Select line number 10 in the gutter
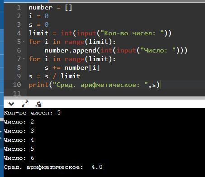The height and width of the screenshot is (177, 205). [x=17, y=85]
